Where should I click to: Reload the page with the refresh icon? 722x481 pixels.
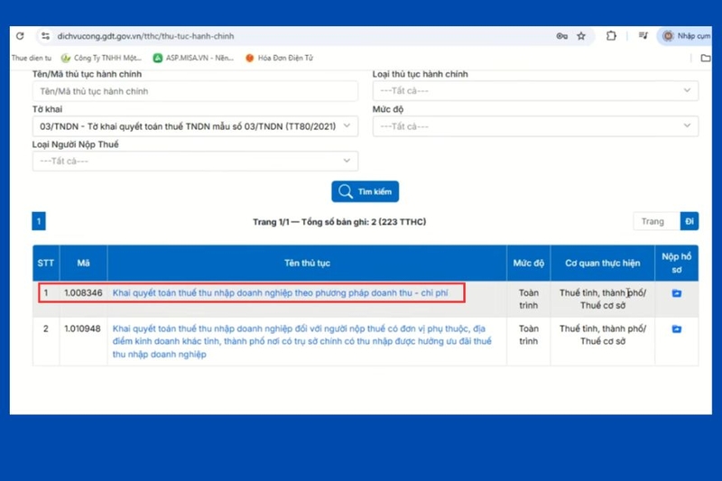tap(20, 36)
